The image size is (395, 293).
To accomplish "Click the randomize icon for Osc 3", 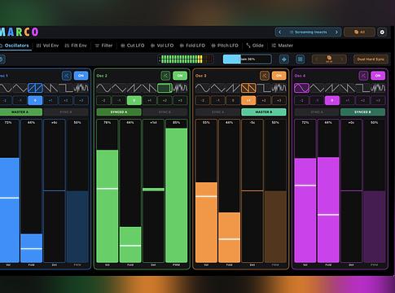I will (x=265, y=76).
